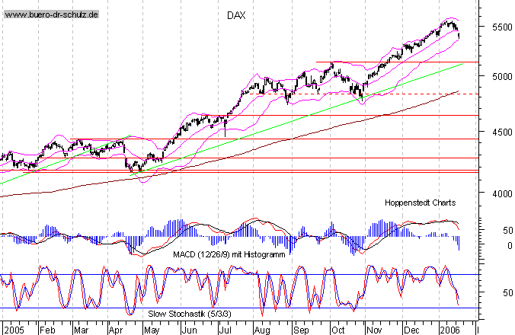The width and height of the screenshot is (515, 335).
Task: Open the www.buero-dr-schulz.de link
Action: [x=51, y=14]
